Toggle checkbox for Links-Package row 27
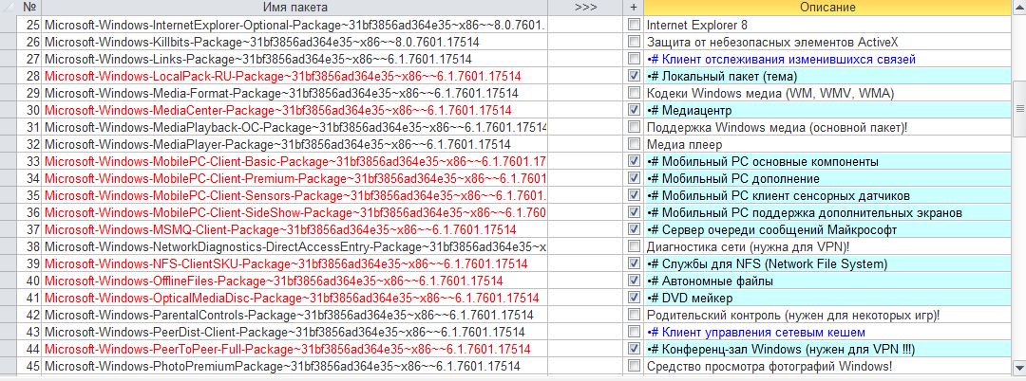1026x381 pixels. click(x=633, y=59)
